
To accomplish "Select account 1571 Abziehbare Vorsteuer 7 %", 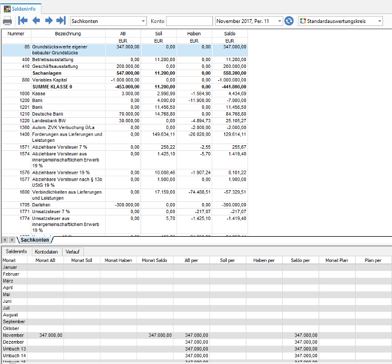I will 125,147.
